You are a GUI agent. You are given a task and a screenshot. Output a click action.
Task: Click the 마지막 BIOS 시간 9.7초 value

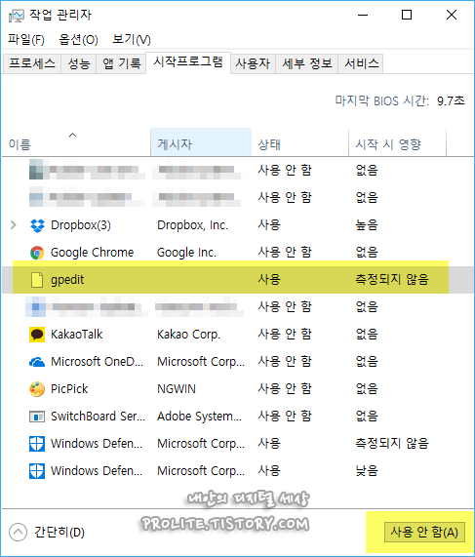451,101
